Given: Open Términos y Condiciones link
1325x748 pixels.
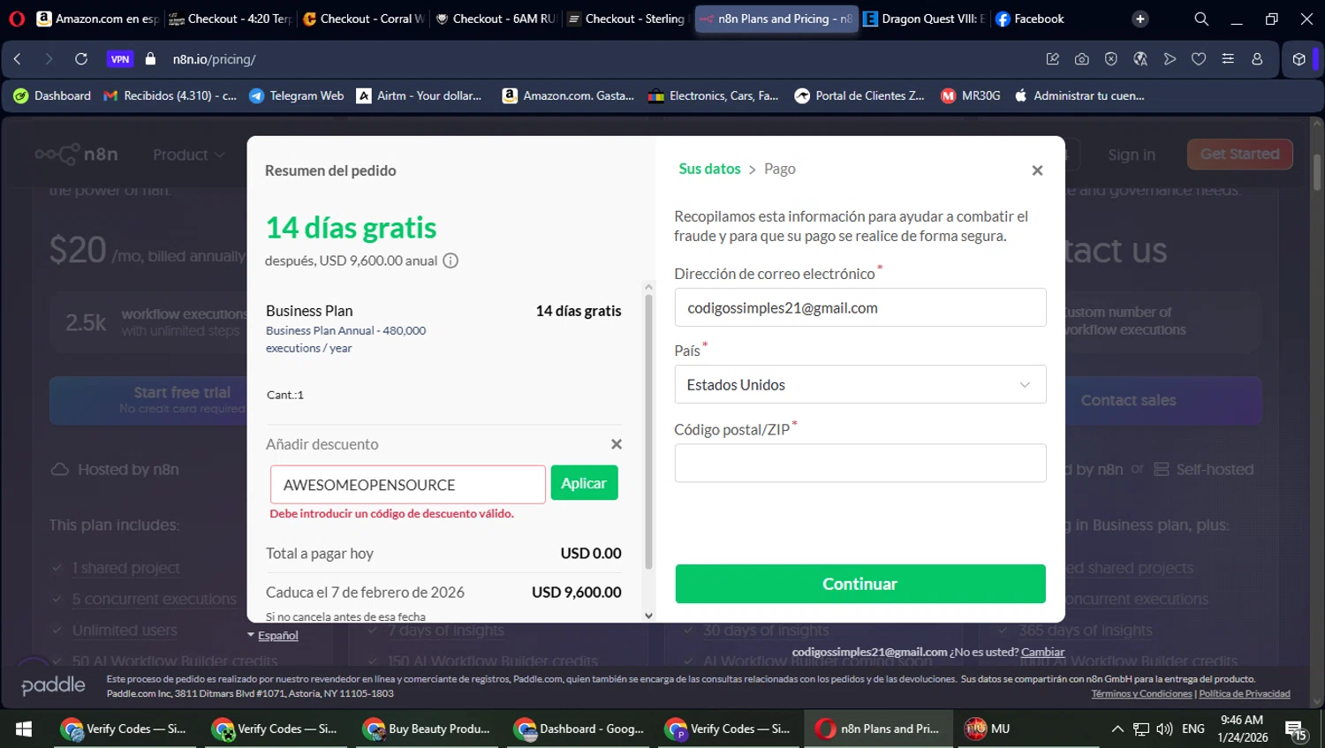Looking at the screenshot, I should [1142, 693].
